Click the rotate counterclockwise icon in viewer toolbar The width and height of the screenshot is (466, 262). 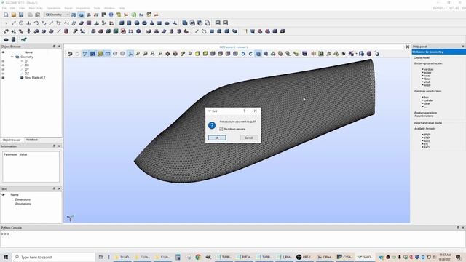242,54
